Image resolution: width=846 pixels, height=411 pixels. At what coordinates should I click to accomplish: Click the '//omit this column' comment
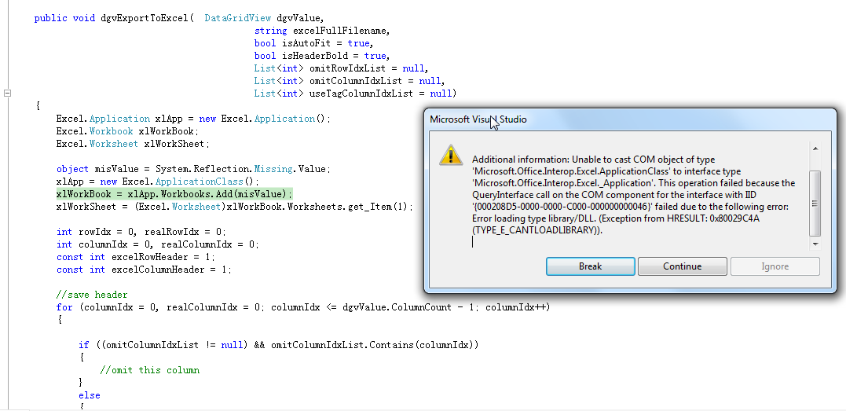(149, 370)
